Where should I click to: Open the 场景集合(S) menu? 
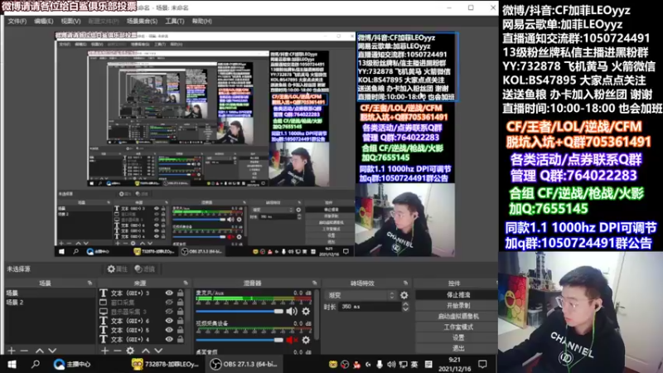pos(142,22)
